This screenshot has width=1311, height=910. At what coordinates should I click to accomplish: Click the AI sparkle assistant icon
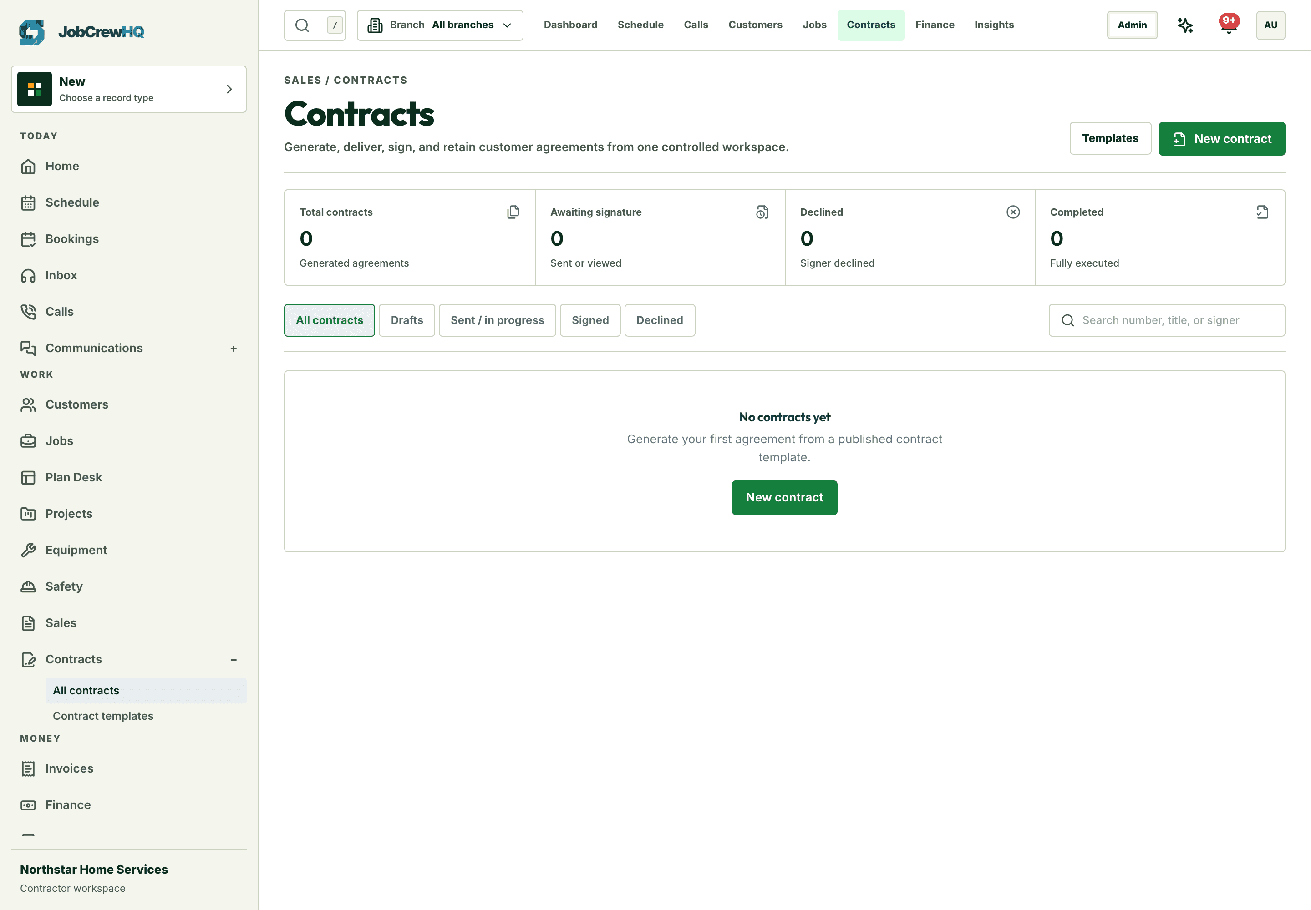coord(1185,25)
